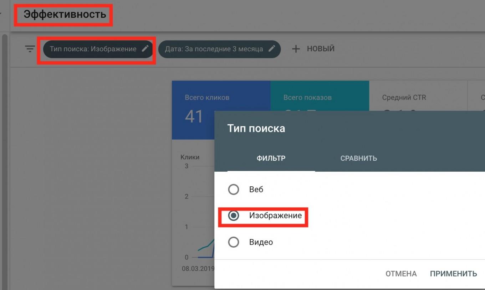Switch to the 'СРАВНИТЬ' tab

coord(358,158)
